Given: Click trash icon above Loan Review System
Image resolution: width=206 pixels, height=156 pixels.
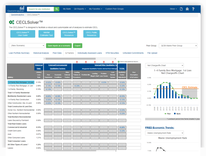Looking at the screenshot, I should pos(113,62).
